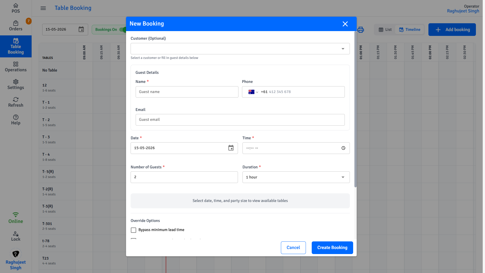
Task: Switch to List view
Action: click(385, 30)
